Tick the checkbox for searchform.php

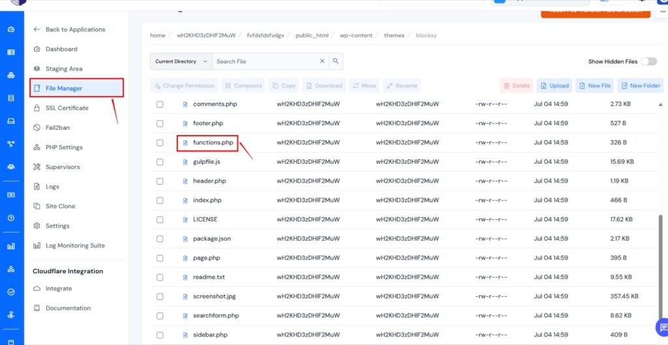coord(160,316)
